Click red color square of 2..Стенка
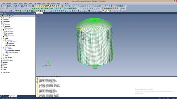This screenshot has width=177, height=99. (x=7, y=33)
